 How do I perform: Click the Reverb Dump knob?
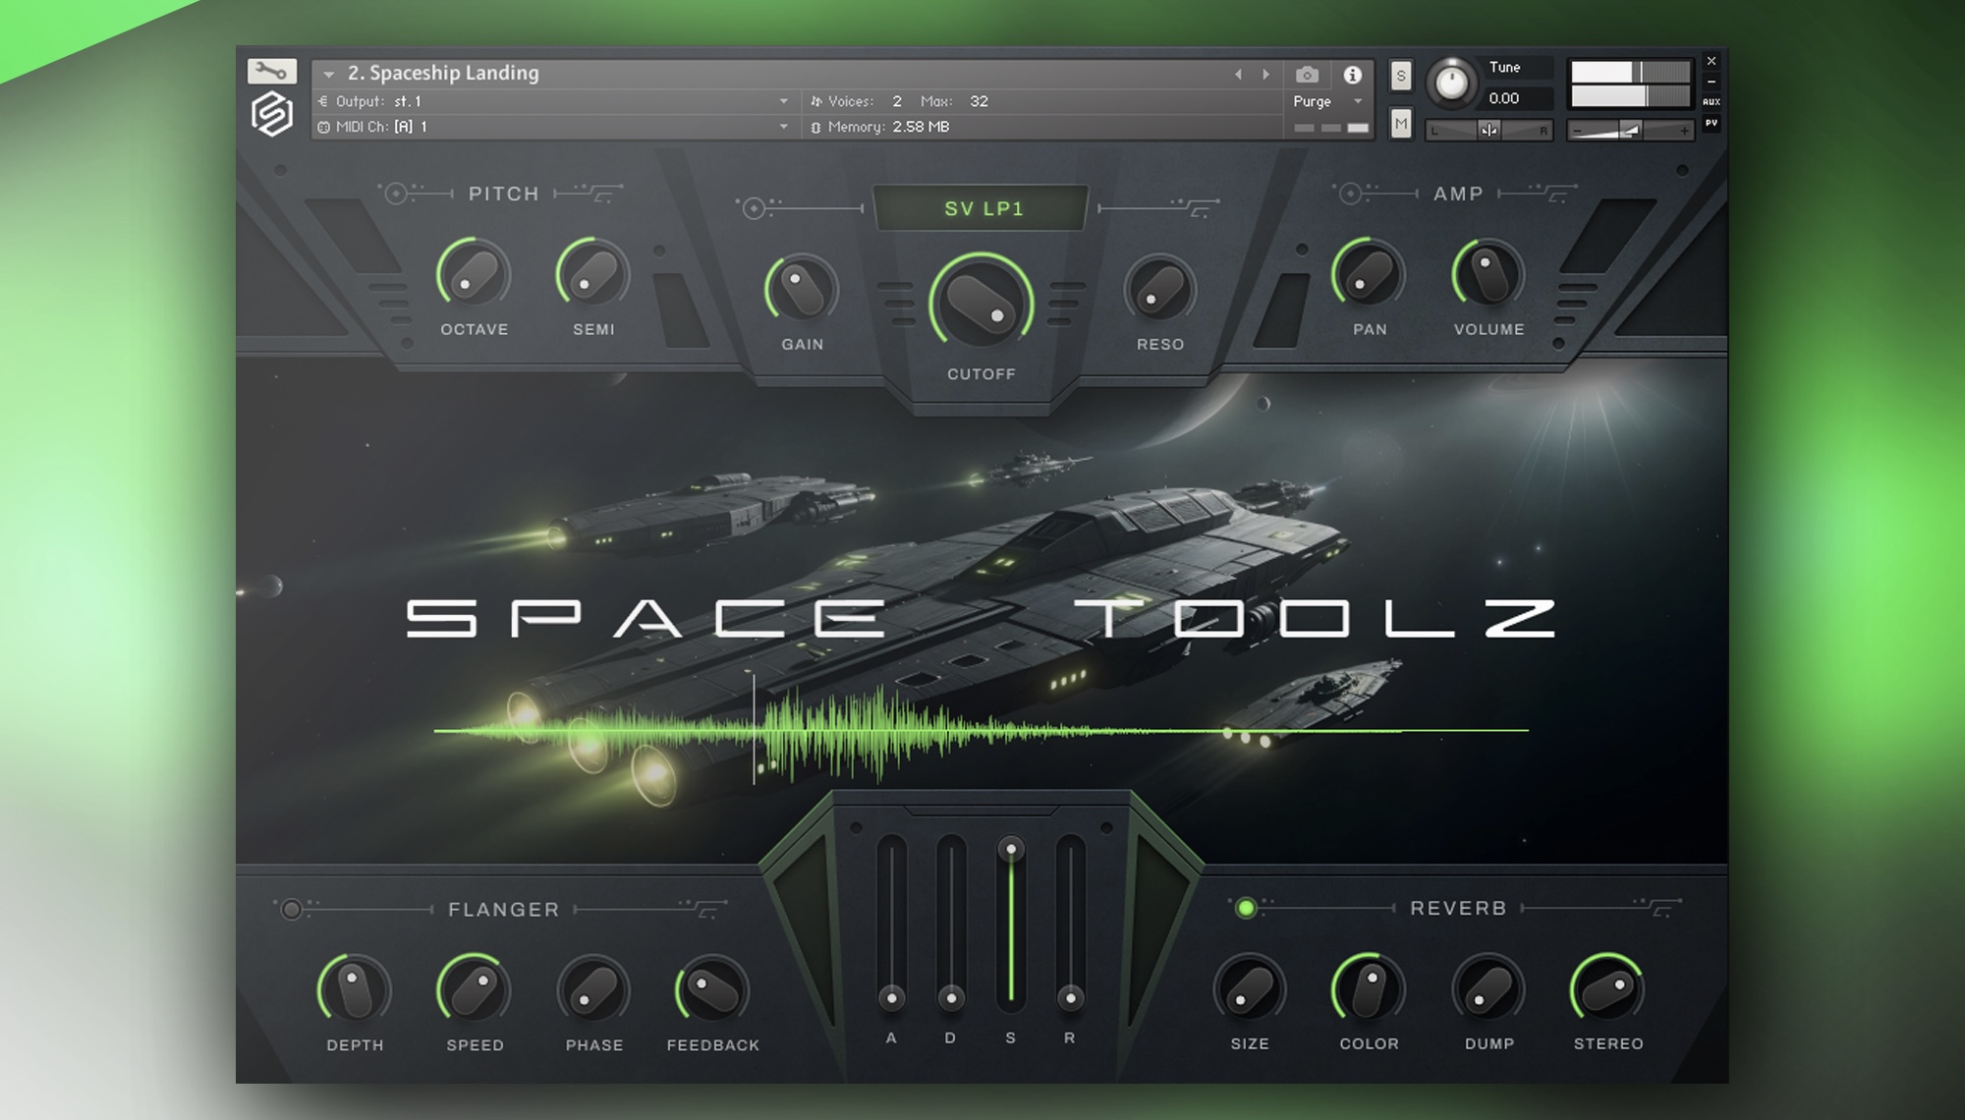(1488, 988)
